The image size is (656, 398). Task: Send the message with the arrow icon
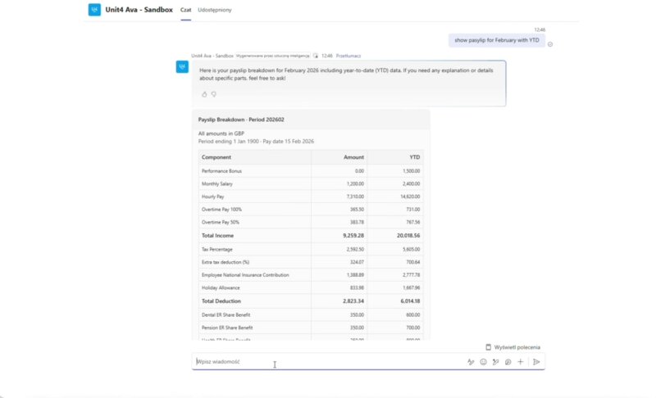point(536,362)
